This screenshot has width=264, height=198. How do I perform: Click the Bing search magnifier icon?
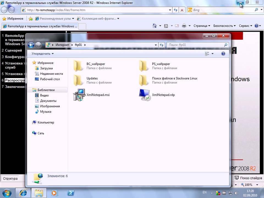[256, 10]
